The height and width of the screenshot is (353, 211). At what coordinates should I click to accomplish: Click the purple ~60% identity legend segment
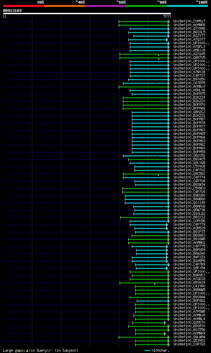click(105, 6)
